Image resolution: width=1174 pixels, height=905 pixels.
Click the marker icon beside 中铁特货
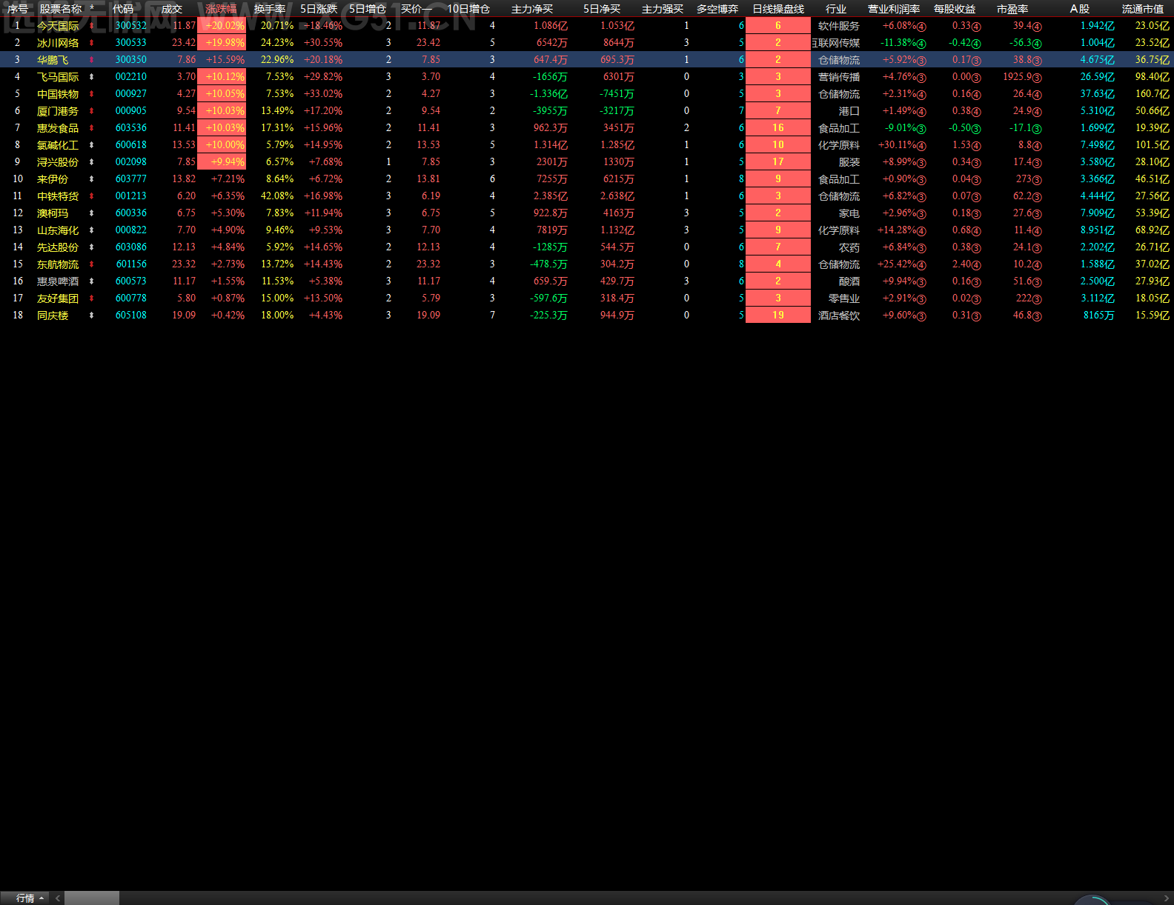91,196
